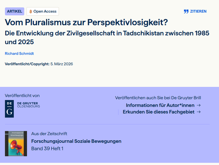Open the journal cover thumbnail with megaphone
The height and width of the screenshot is (165, 219).
[16, 144]
